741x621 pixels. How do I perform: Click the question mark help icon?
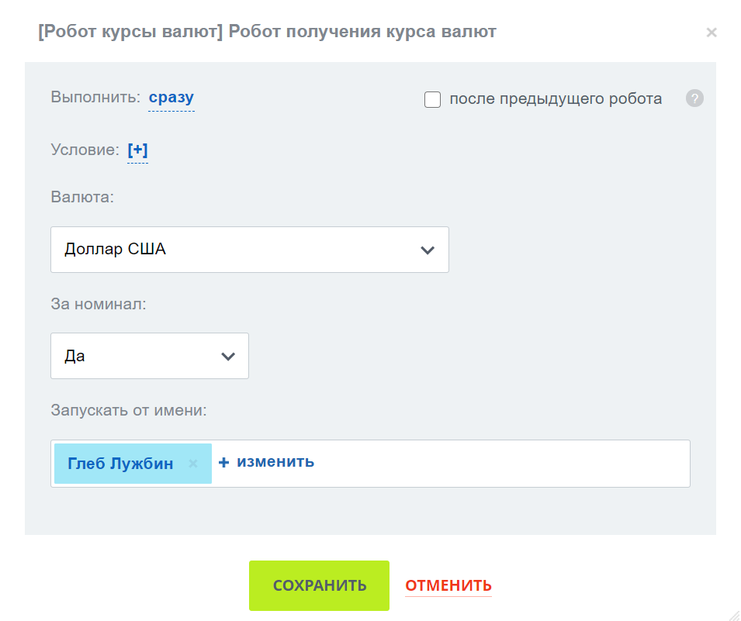click(x=694, y=99)
